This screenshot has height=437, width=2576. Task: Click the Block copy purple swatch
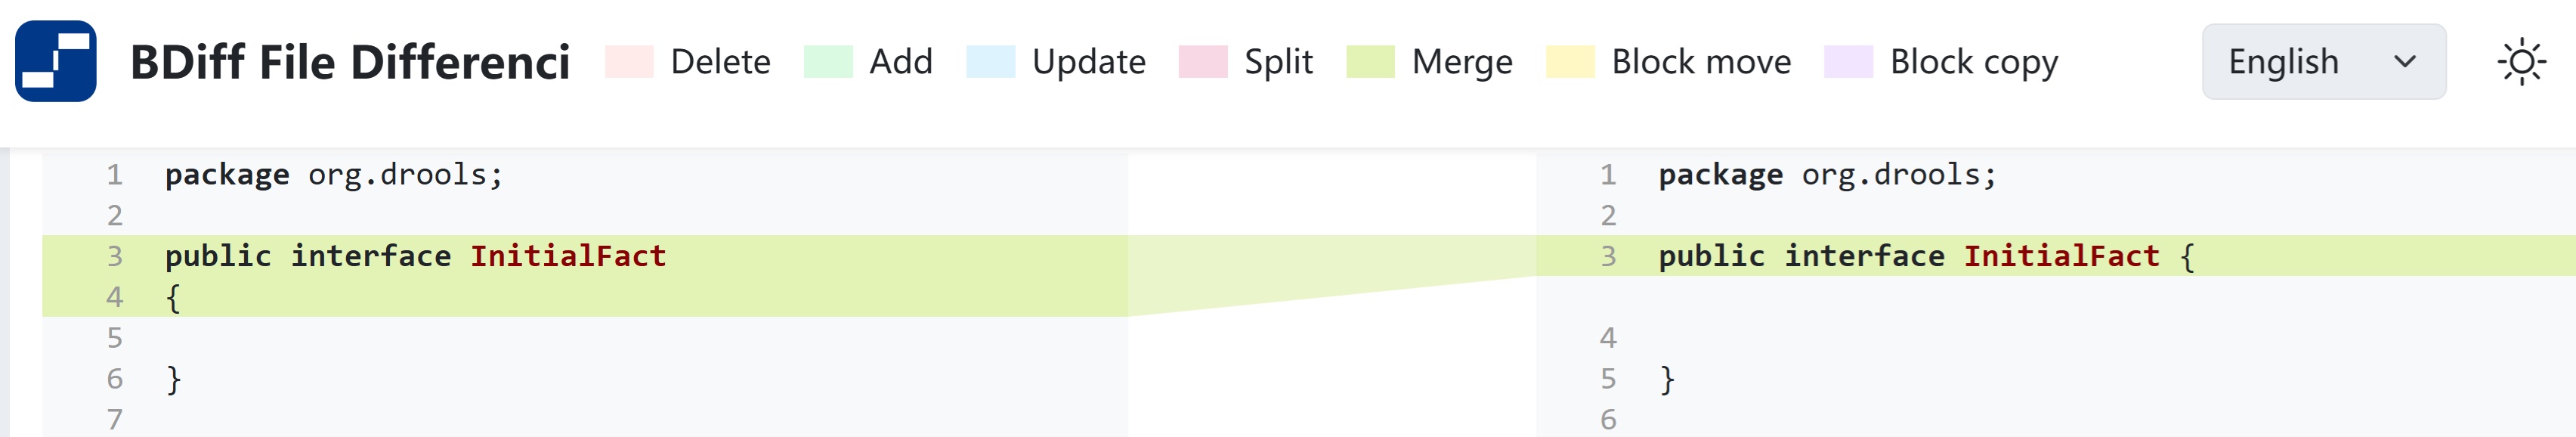pos(1848,62)
